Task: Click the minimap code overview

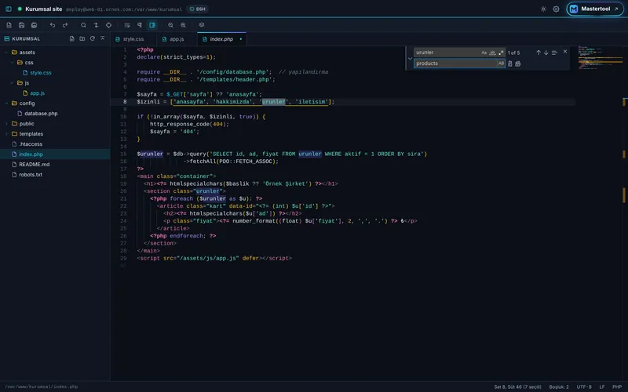Action: (x=600, y=58)
